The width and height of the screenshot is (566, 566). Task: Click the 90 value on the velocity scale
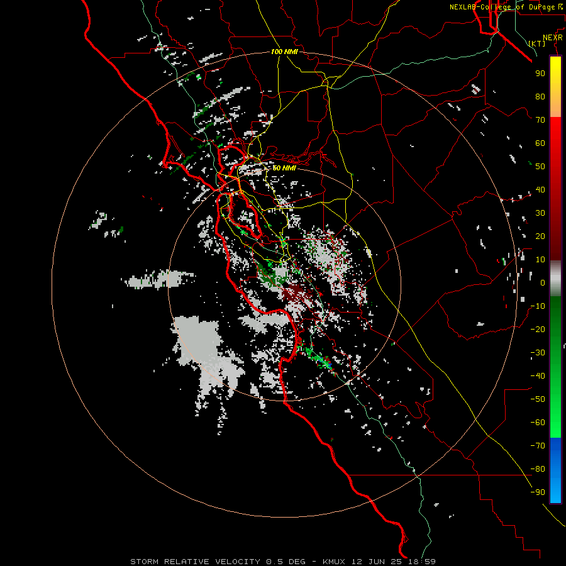click(x=540, y=74)
